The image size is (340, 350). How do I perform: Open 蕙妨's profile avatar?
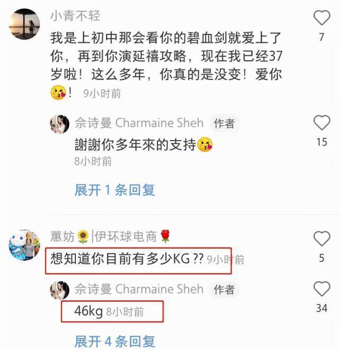click(x=24, y=245)
